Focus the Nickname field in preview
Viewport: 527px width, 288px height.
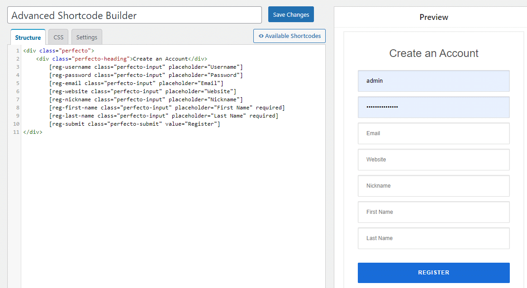[x=433, y=186]
